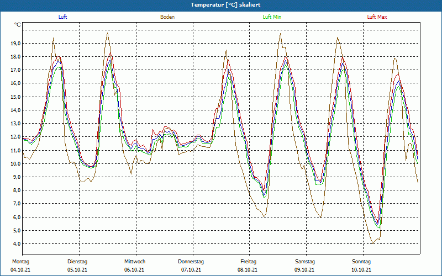
Task: Click the date '05.10.21'
Action: point(77,270)
